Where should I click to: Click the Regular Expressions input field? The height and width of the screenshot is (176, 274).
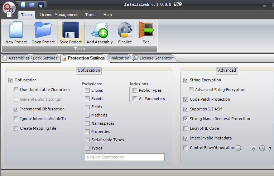[x=125, y=157]
